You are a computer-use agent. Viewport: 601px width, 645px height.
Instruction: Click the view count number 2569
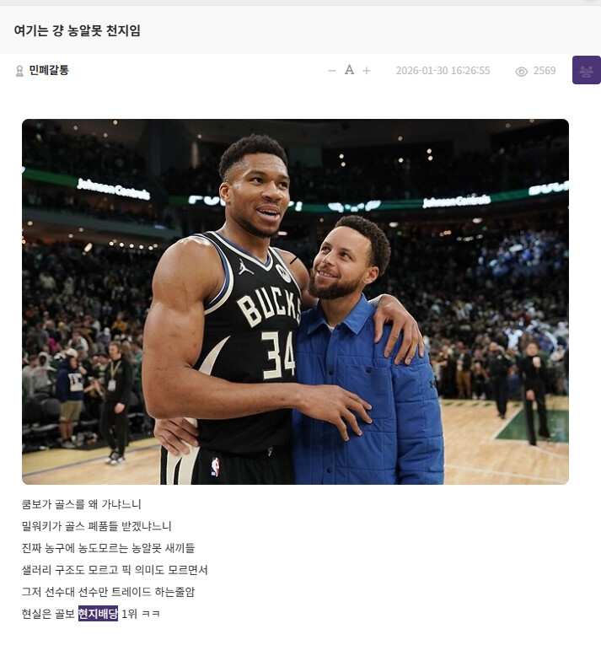tap(545, 71)
